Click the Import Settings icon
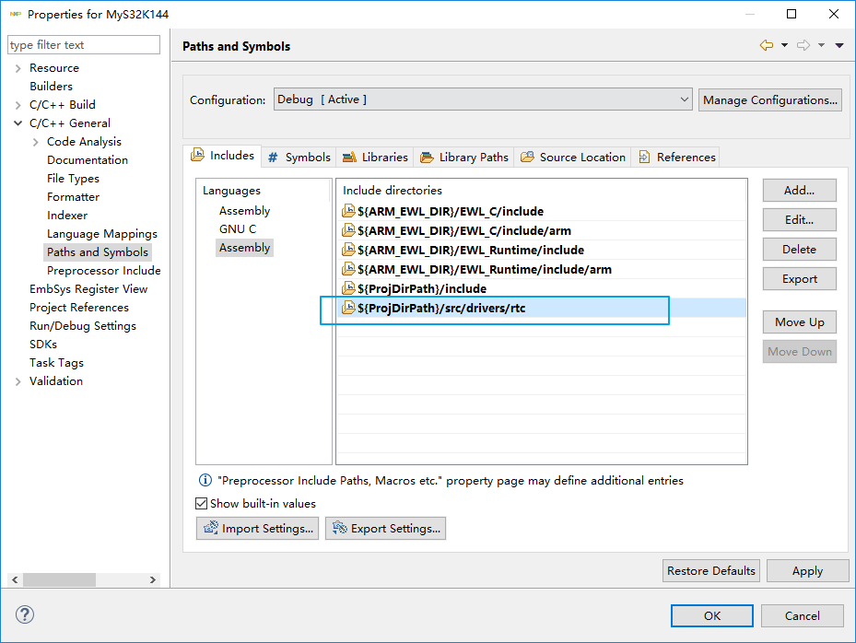856x643 pixels. pos(210,529)
